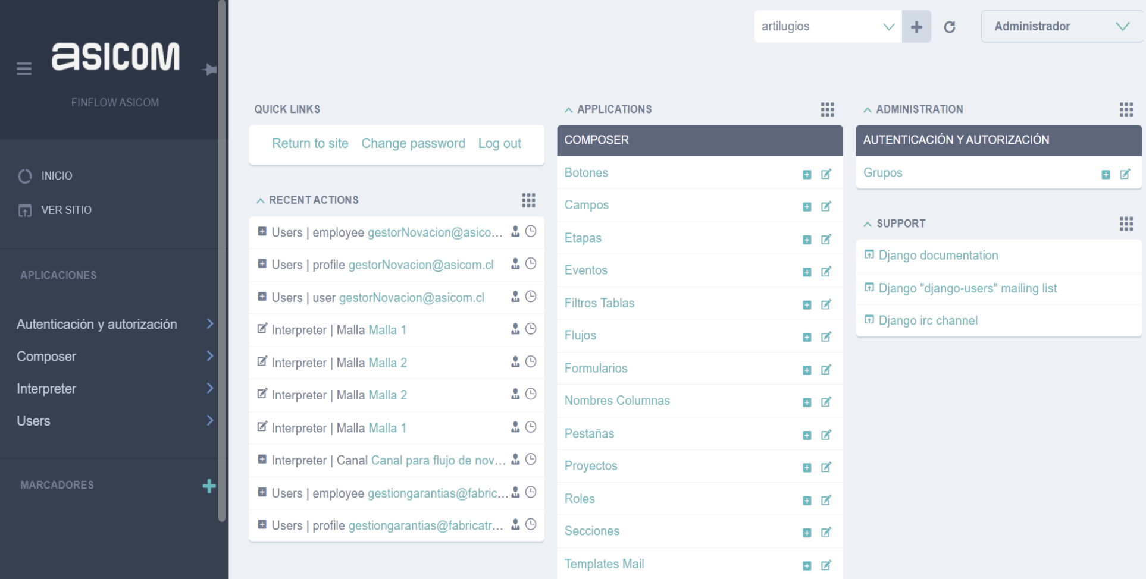Click the Applications grid drag handle
This screenshot has width=1146, height=579.
tap(827, 109)
